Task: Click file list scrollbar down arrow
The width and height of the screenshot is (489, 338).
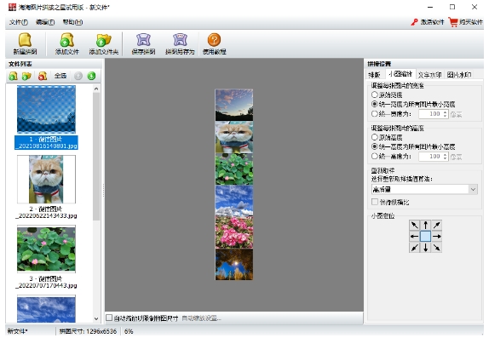Action: [96, 318]
